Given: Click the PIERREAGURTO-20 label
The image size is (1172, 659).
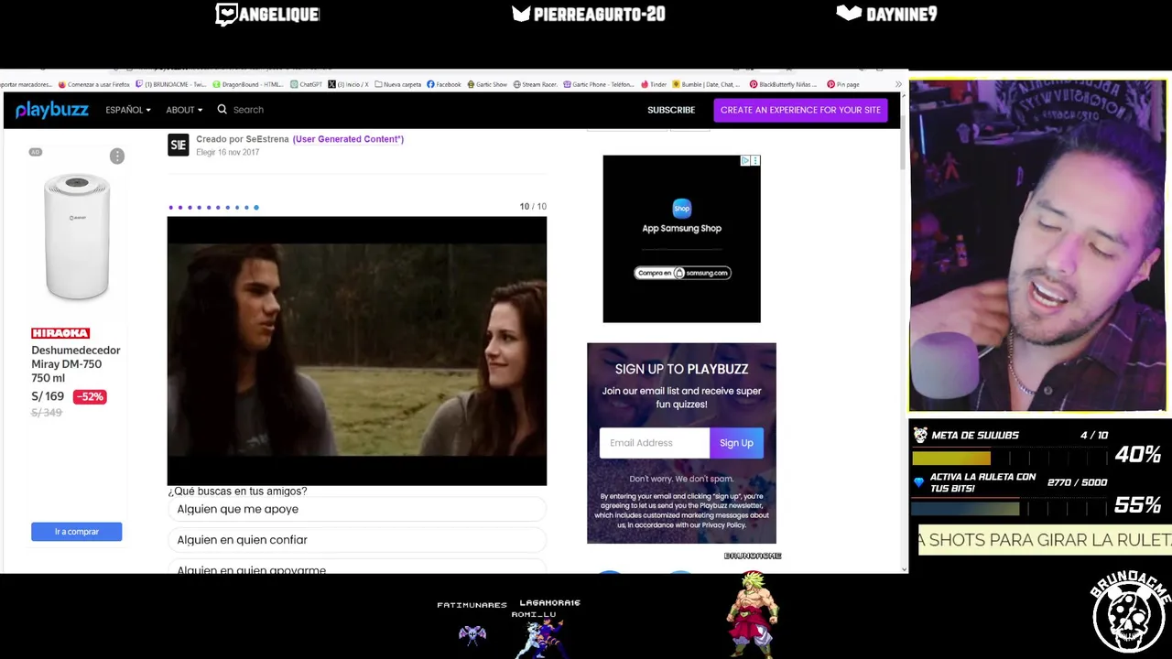Looking at the screenshot, I should tap(589, 14).
